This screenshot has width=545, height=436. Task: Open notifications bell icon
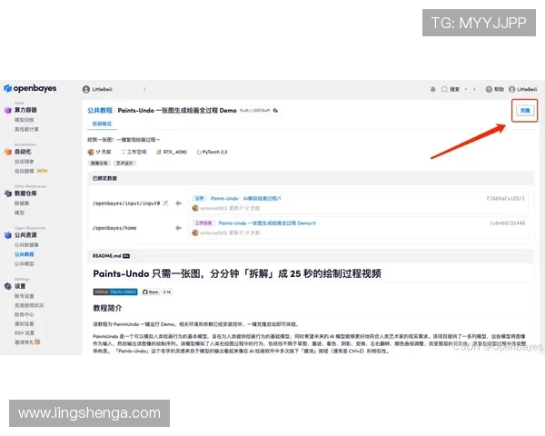[x=432, y=89]
